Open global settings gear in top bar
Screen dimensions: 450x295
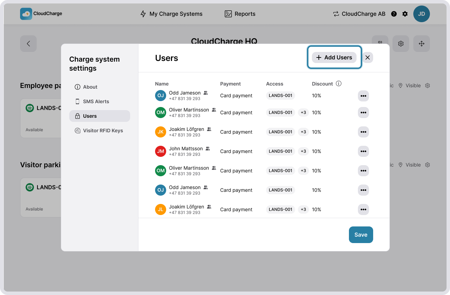click(x=405, y=14)
